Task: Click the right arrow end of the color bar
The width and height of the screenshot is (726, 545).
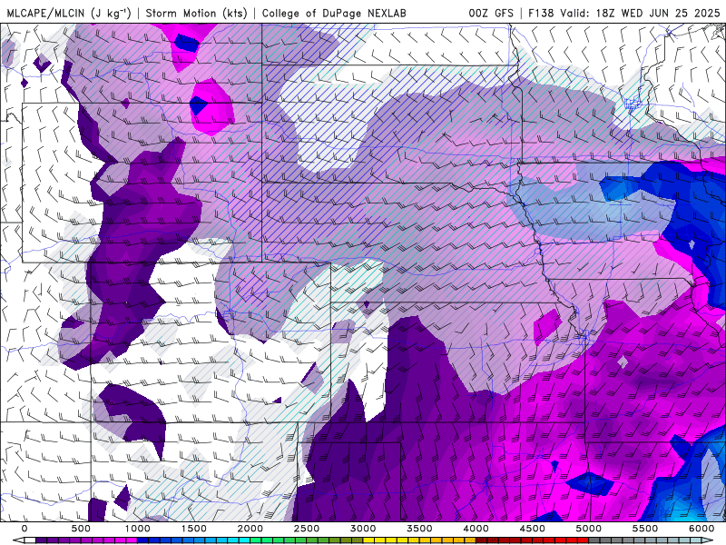Action: pyautogui.click(x=709, y=540)
